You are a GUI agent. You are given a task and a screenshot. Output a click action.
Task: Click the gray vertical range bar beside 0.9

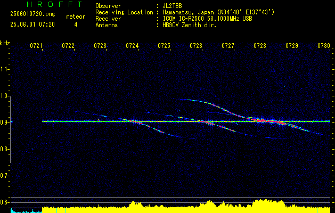pos(10,129)
